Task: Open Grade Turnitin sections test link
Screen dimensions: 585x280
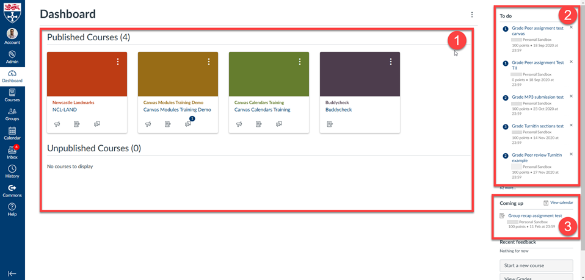Action: [537, 126]
